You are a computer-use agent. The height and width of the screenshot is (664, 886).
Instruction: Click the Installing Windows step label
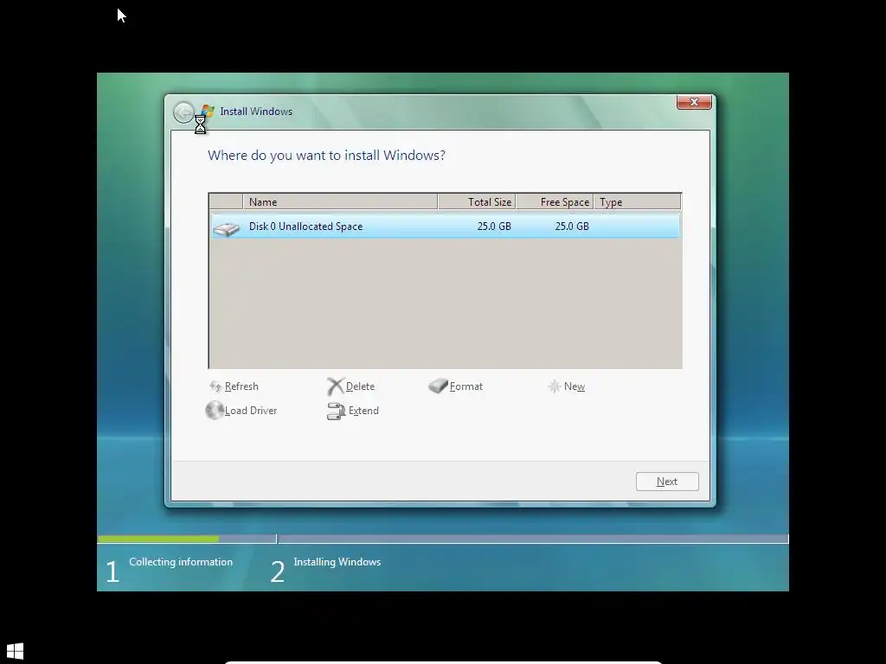click(x=337, y=562)
